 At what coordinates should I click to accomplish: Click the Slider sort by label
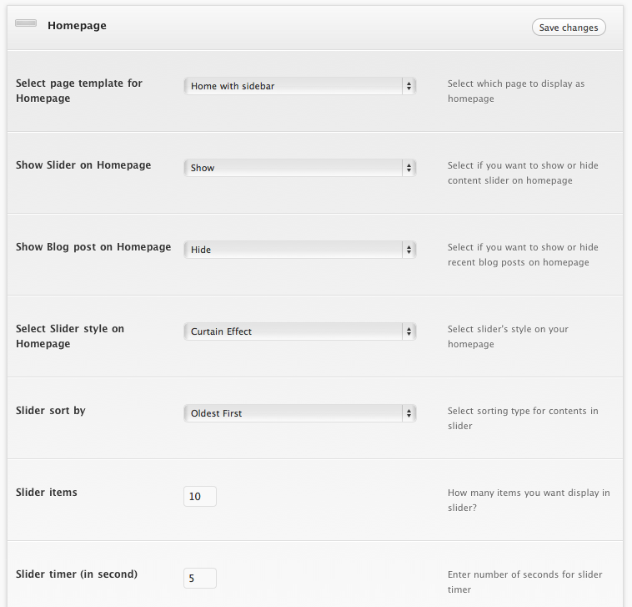point(51,411)
